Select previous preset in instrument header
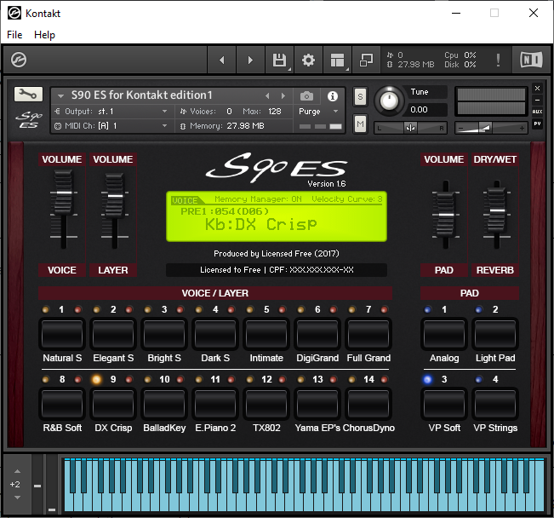Image resolution: width=554 pixels, height=518 pixels. (x=267, y=96)
